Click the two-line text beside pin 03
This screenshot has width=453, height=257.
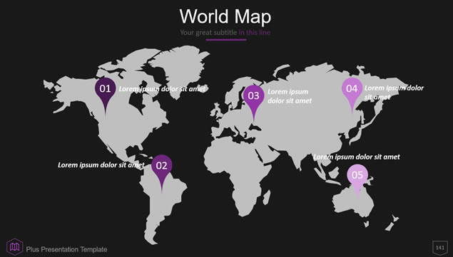click(290, 96)
